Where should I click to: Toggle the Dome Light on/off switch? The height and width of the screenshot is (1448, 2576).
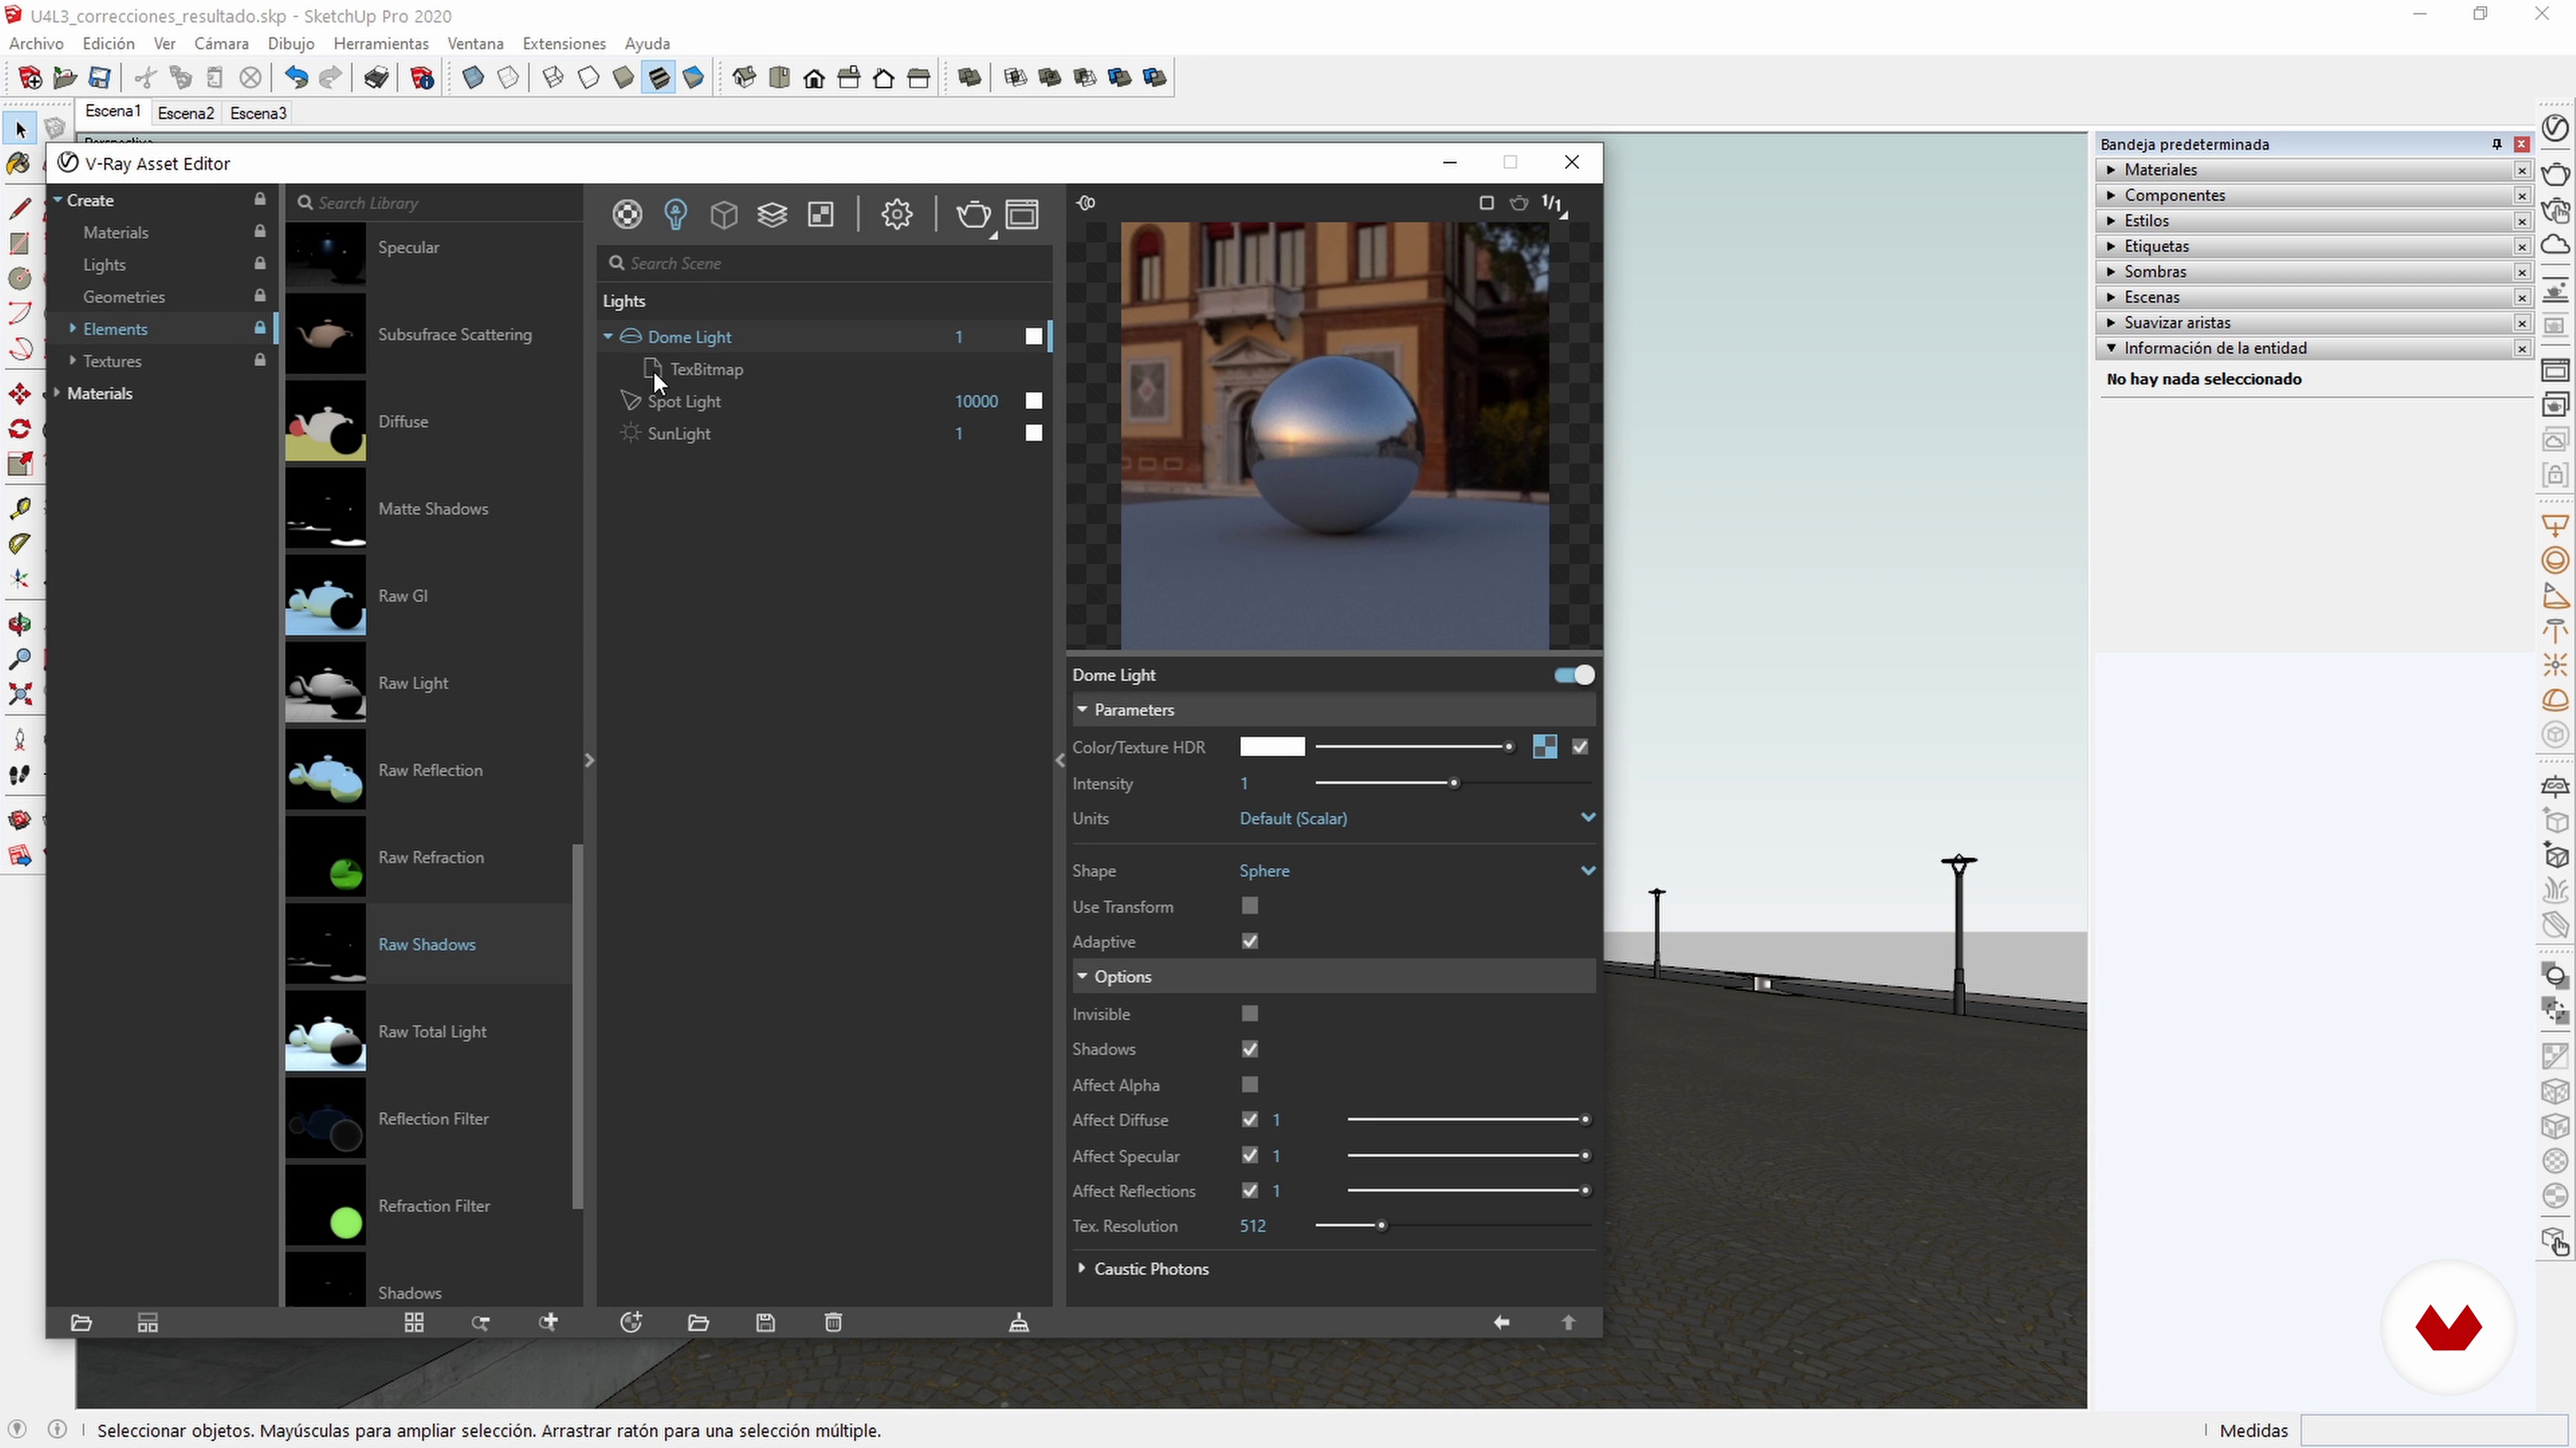coord(1574,676)
